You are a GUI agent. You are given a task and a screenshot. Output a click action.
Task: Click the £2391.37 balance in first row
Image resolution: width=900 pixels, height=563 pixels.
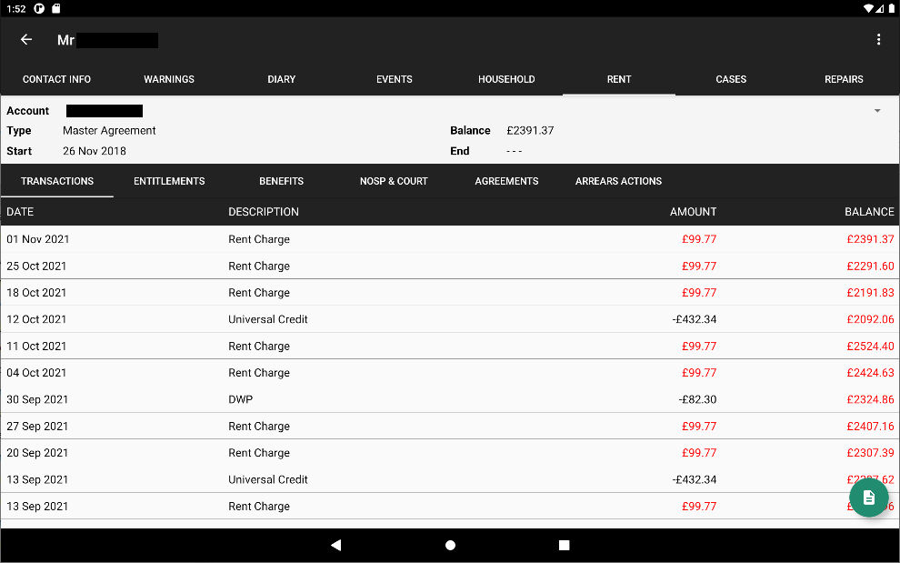(870, 239)
